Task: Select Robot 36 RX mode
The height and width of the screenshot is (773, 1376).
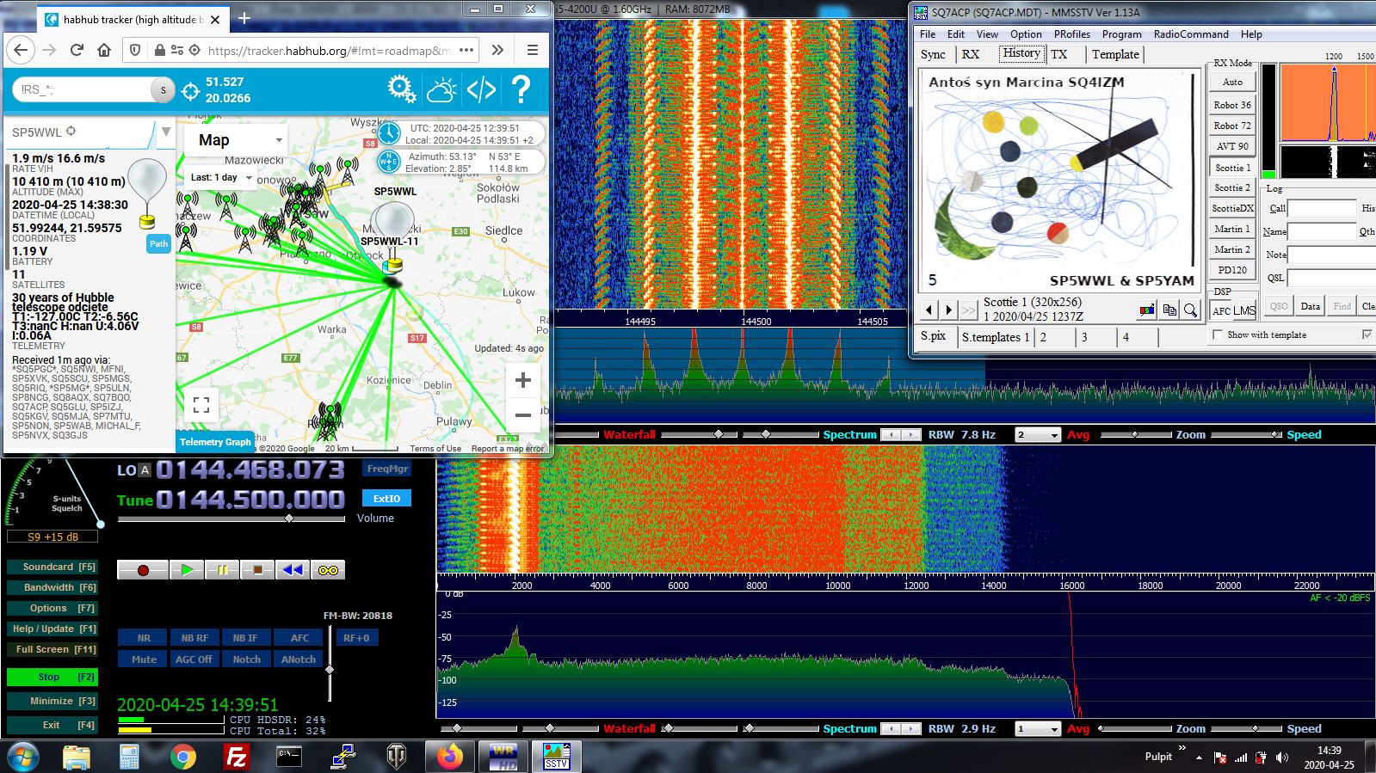Action: 1232,105
